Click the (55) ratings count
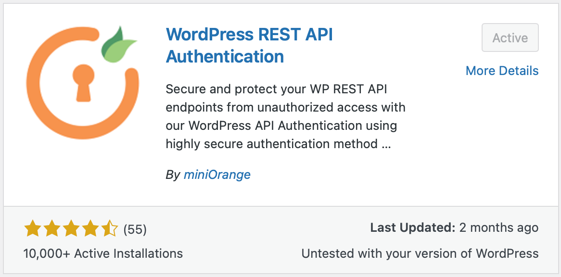This screenshot has width=561, height=277. point(135,229)
